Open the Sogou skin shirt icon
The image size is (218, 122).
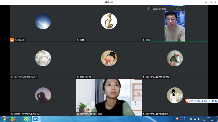(x=213, y=101)
